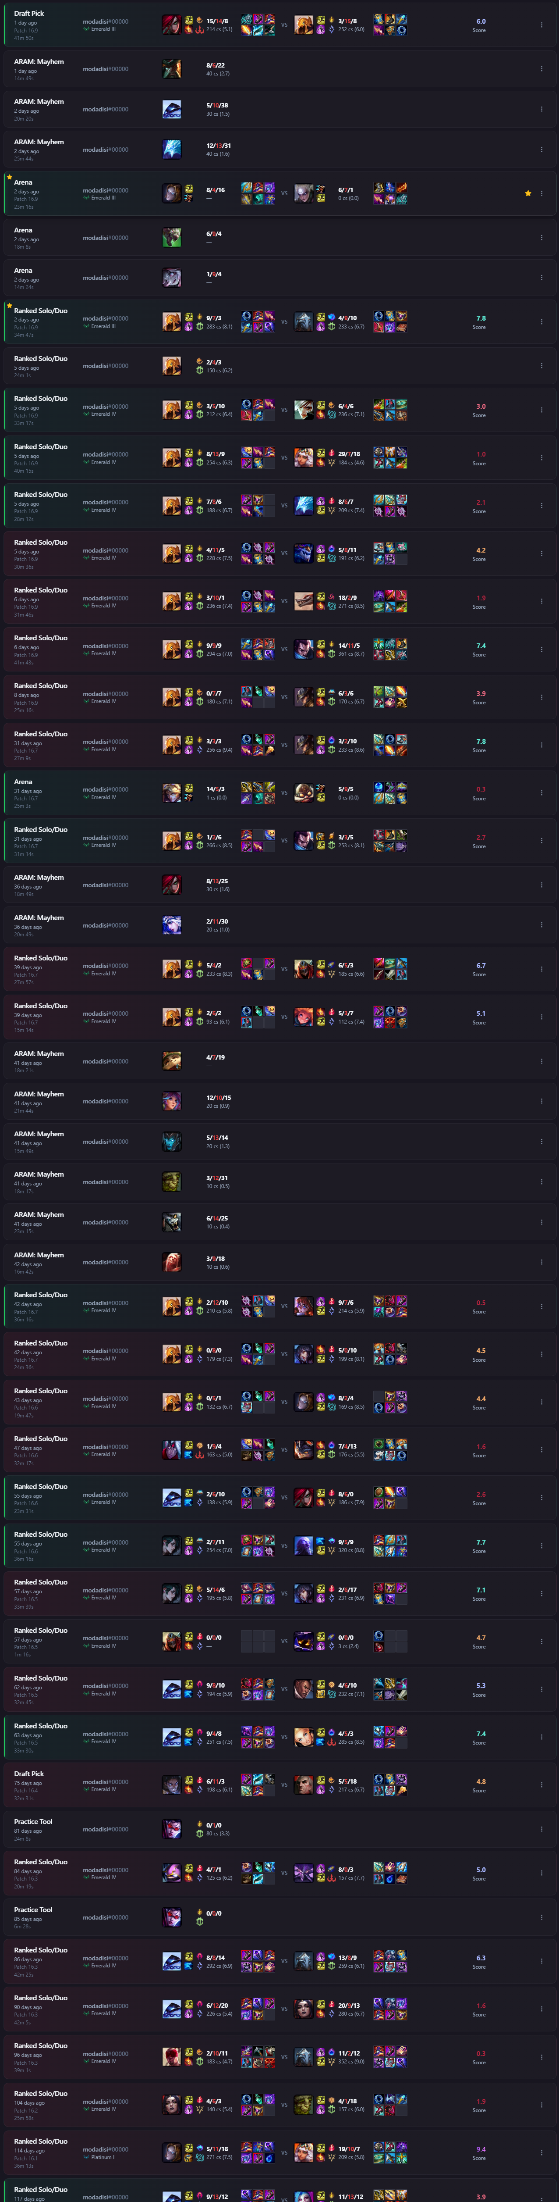Open the three-dot menu for the Practice Tool match from 81 days ago

pyautogui.click(x=541, y=1828)
